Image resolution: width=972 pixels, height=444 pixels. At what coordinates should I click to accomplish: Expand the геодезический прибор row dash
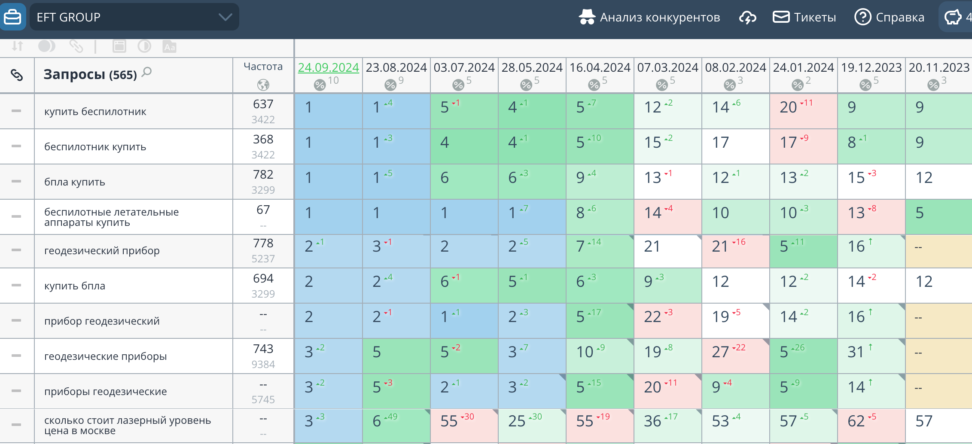[16, 250]
